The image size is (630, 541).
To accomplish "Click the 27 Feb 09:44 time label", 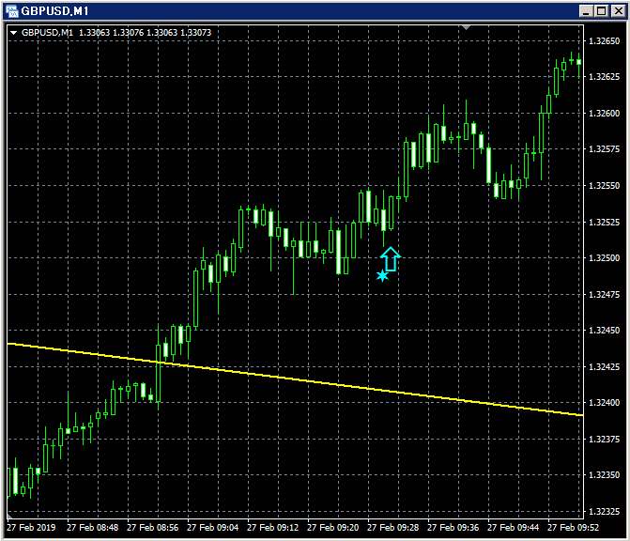I will pyautogui.click(x=513, y=527).
